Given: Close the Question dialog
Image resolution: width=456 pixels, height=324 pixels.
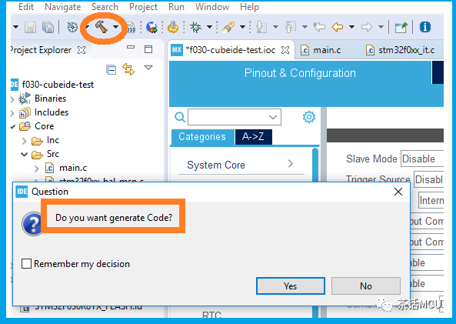Looking at the screenshot, I should 398,192.
